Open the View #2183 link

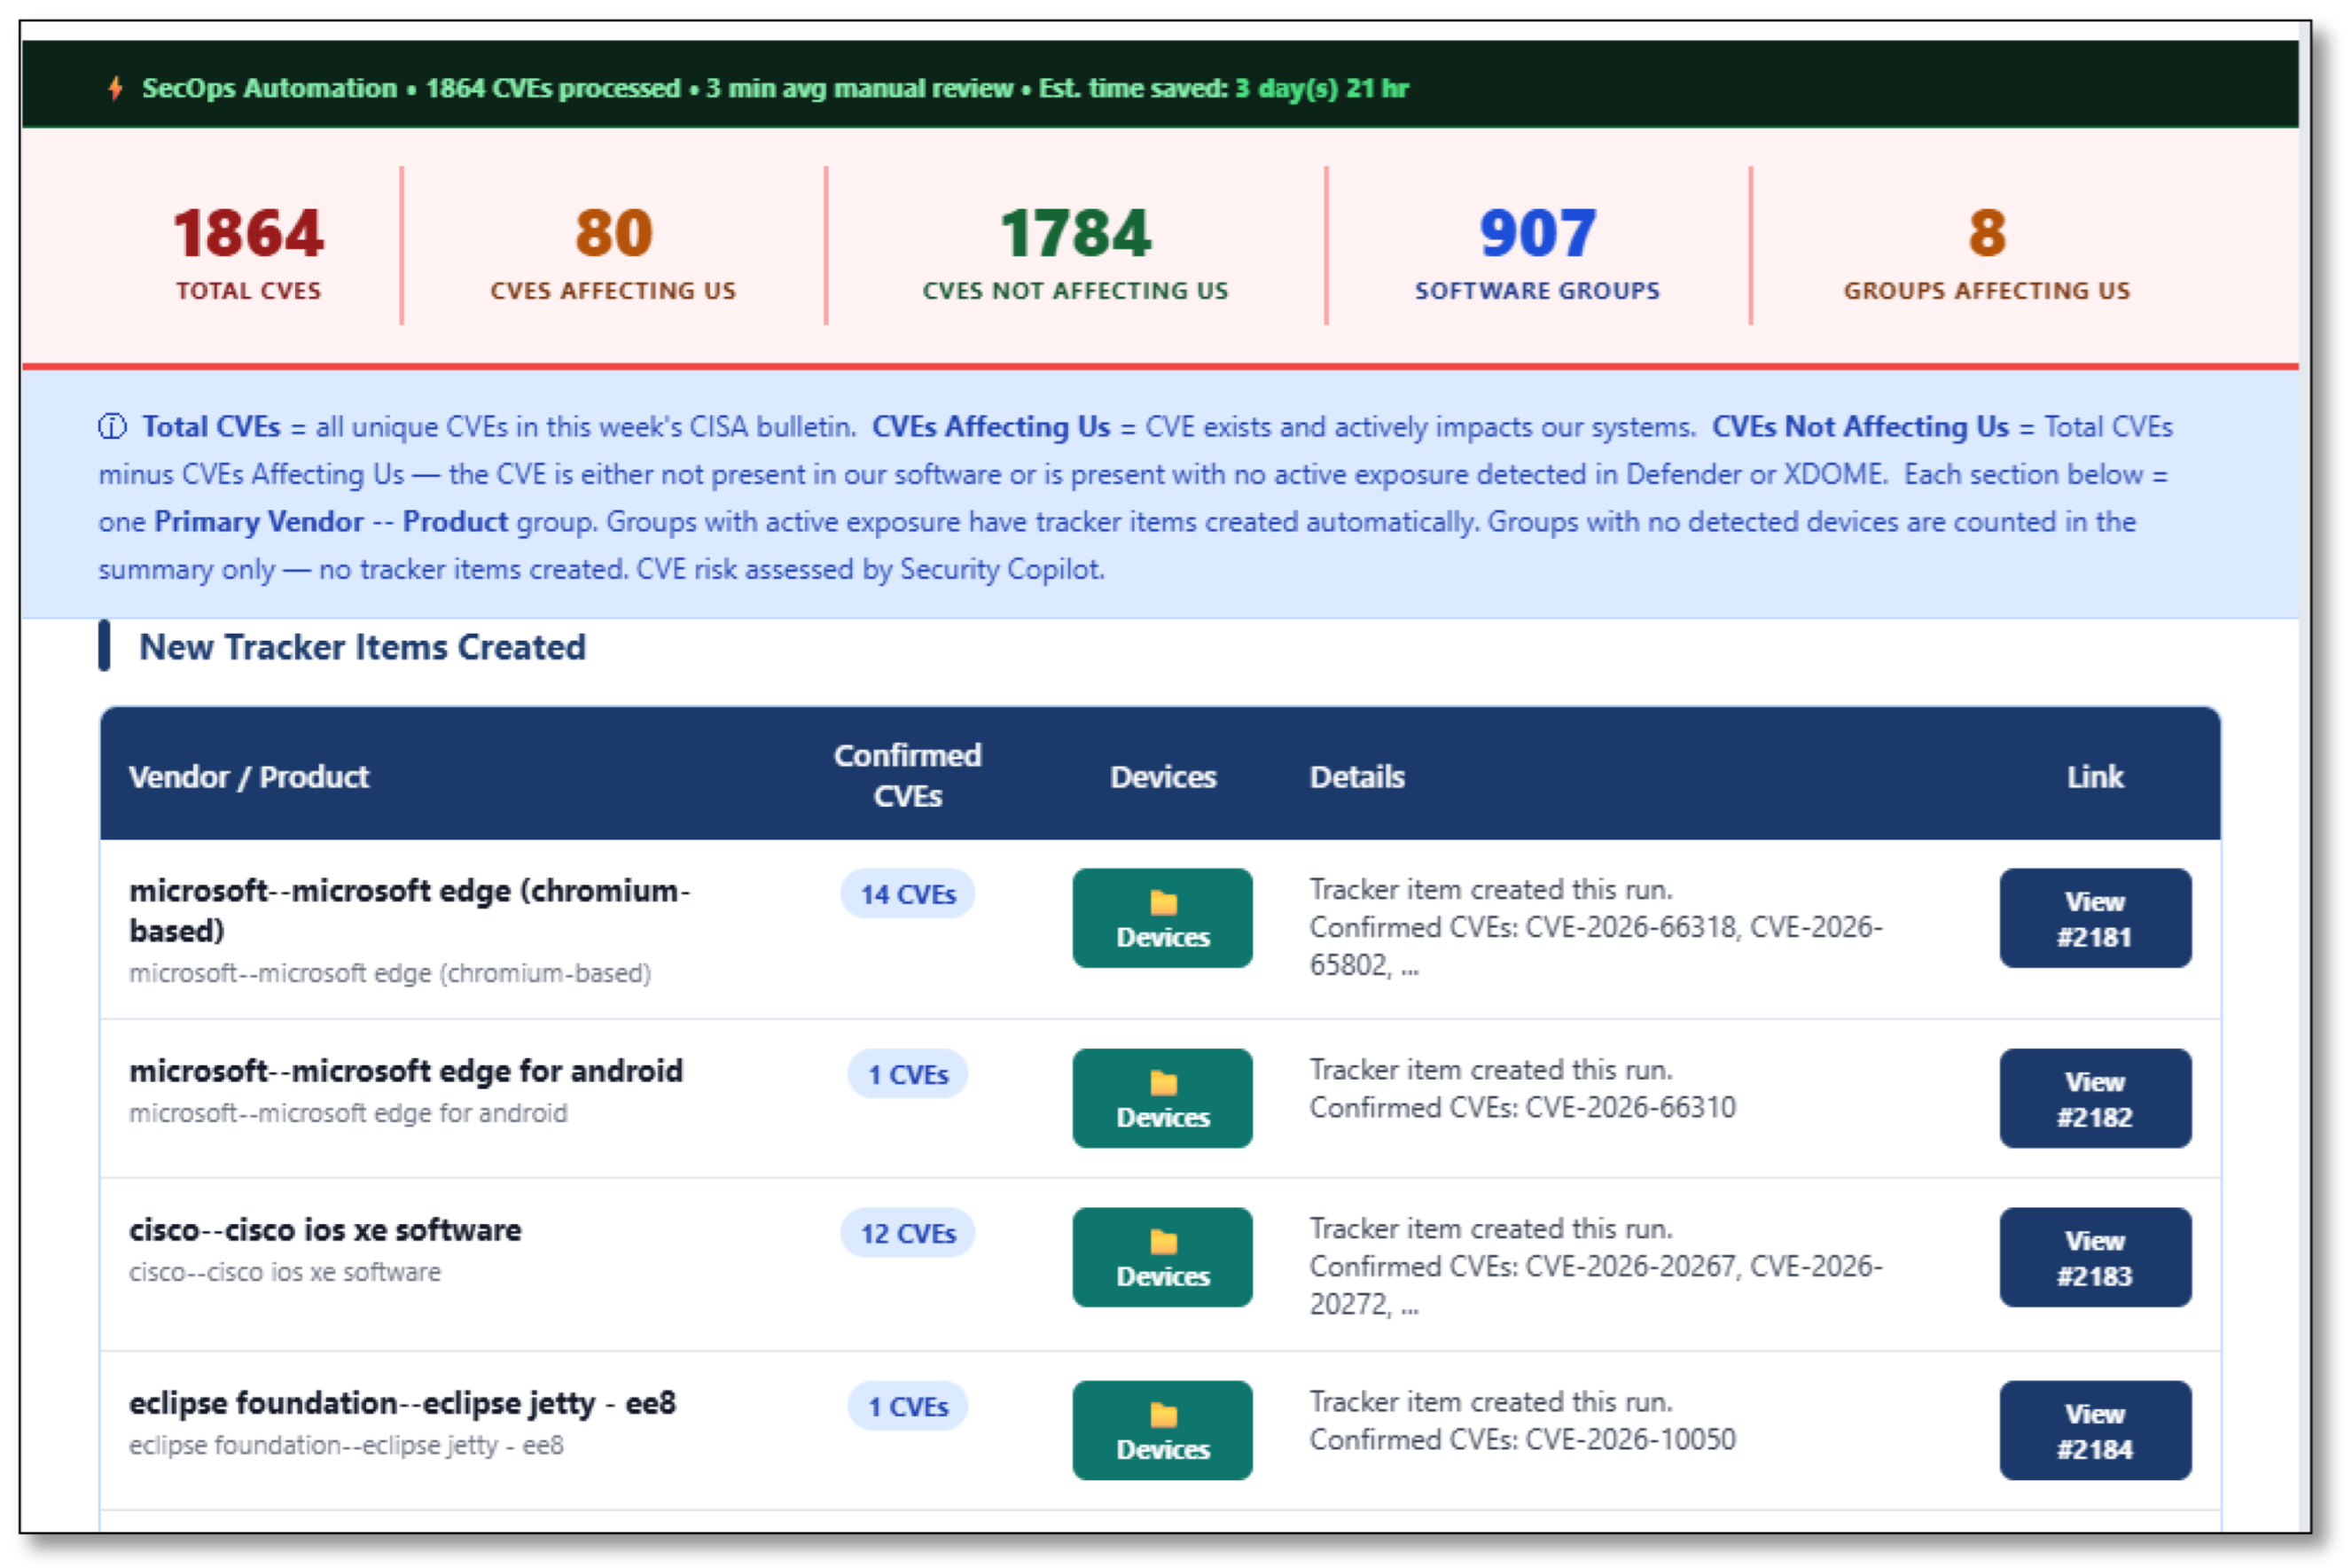[x=2095, y=1257]
